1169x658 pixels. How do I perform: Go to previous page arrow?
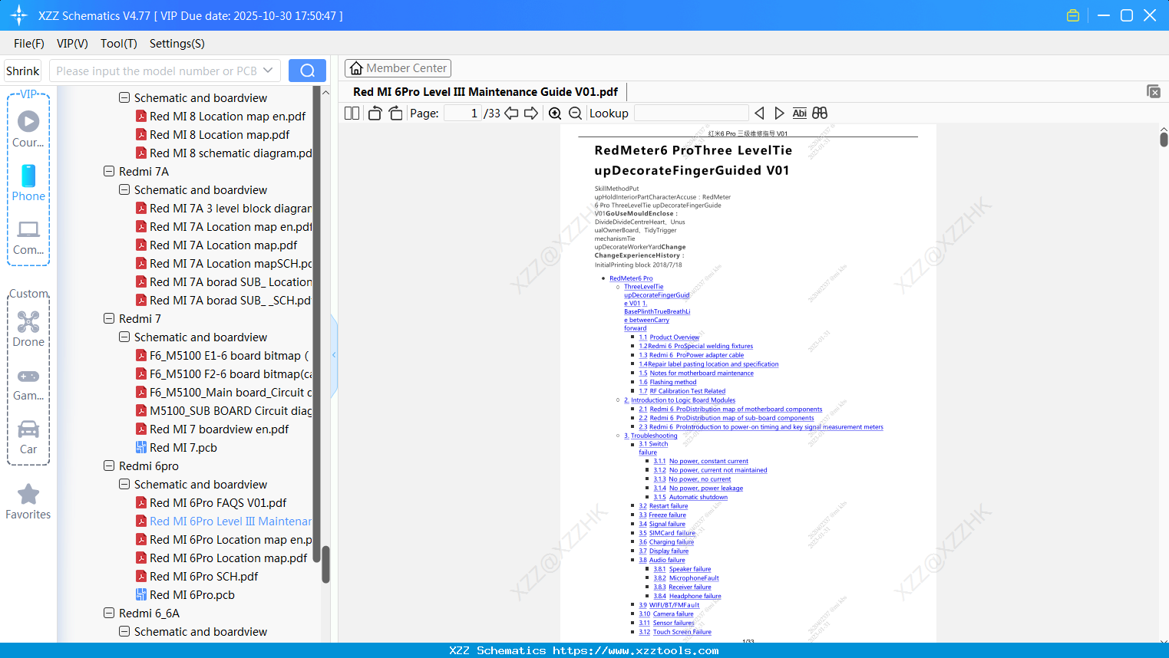pyautogui.click(x=511, y=113)
